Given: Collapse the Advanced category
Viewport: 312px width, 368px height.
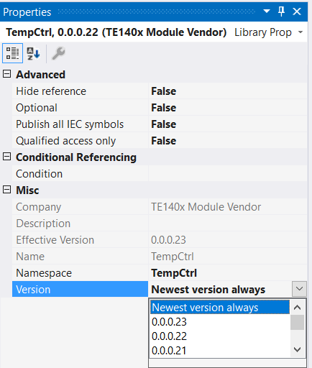Looking at the screenshot, I should point(6,74).
